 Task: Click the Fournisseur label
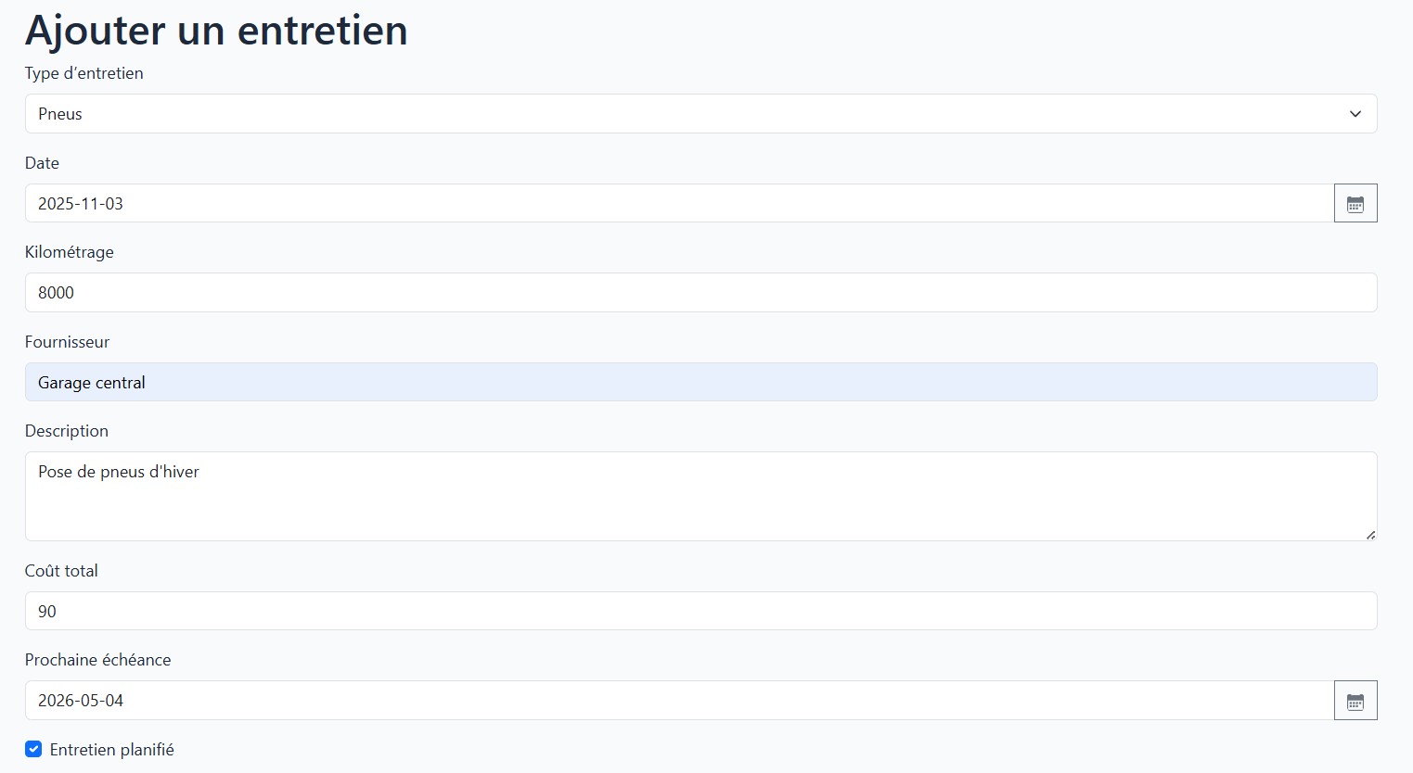(67, 341)
